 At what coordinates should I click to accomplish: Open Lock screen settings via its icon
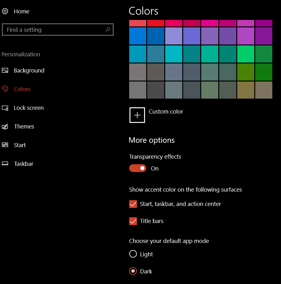[5, 108]
